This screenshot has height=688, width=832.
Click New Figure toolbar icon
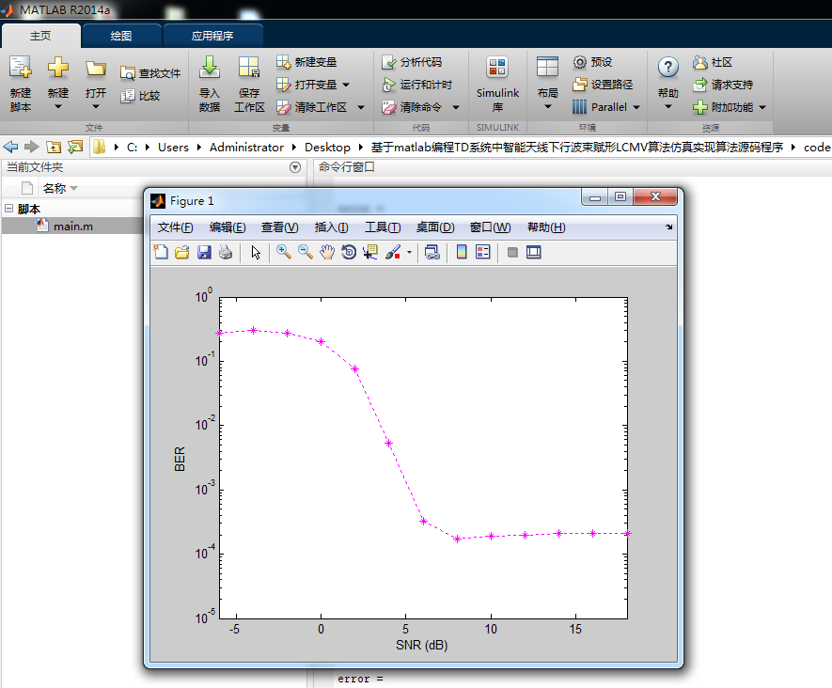(161, 253)
